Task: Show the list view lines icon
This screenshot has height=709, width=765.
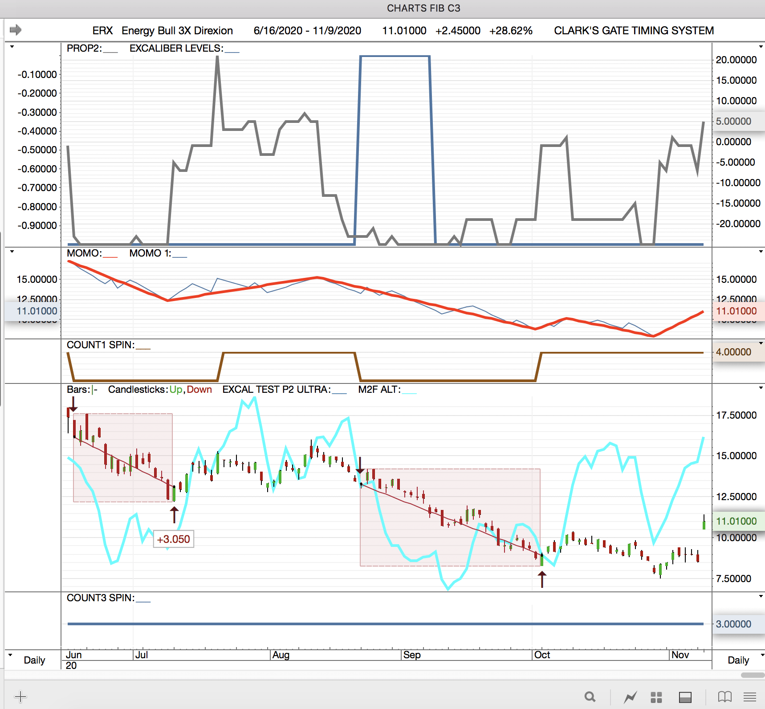Action: pyautogui.click(x=750, y=697)
